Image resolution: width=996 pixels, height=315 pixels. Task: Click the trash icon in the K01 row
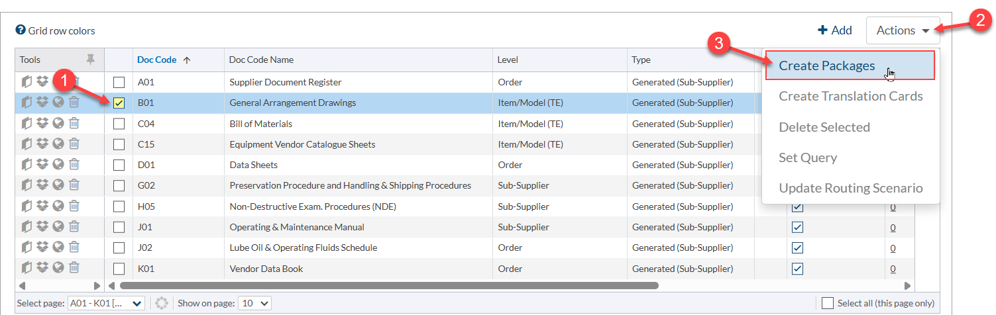(74, 269)
